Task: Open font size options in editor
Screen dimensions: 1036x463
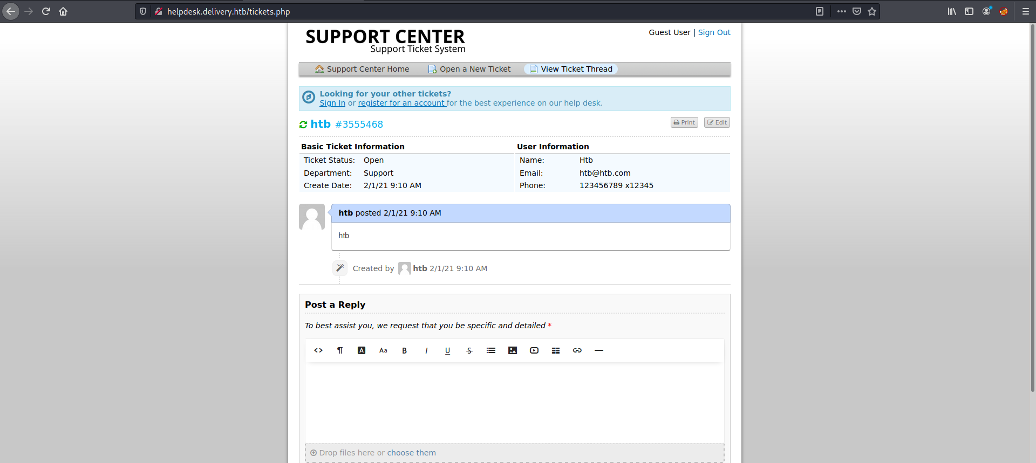Action: pos(383,350)
